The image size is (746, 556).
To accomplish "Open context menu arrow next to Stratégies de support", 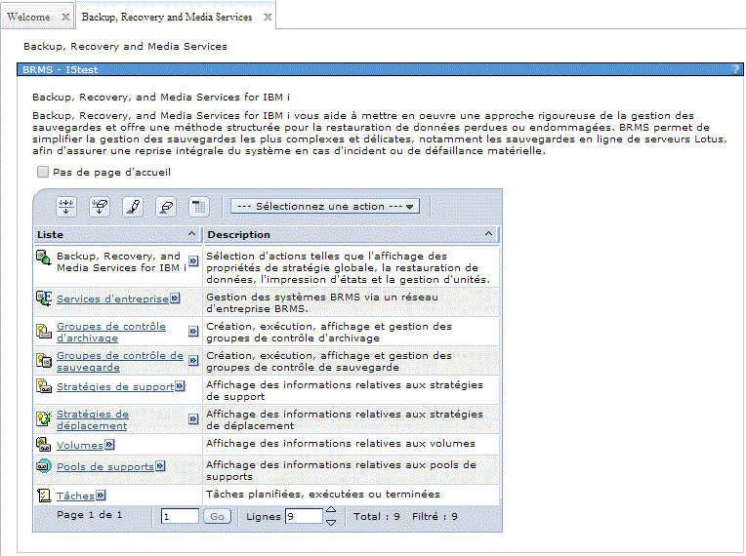I will [x=180, y=386].
